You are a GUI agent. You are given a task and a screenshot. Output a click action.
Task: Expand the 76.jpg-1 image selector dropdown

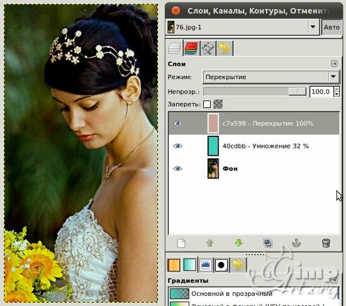tap(313, 27)
